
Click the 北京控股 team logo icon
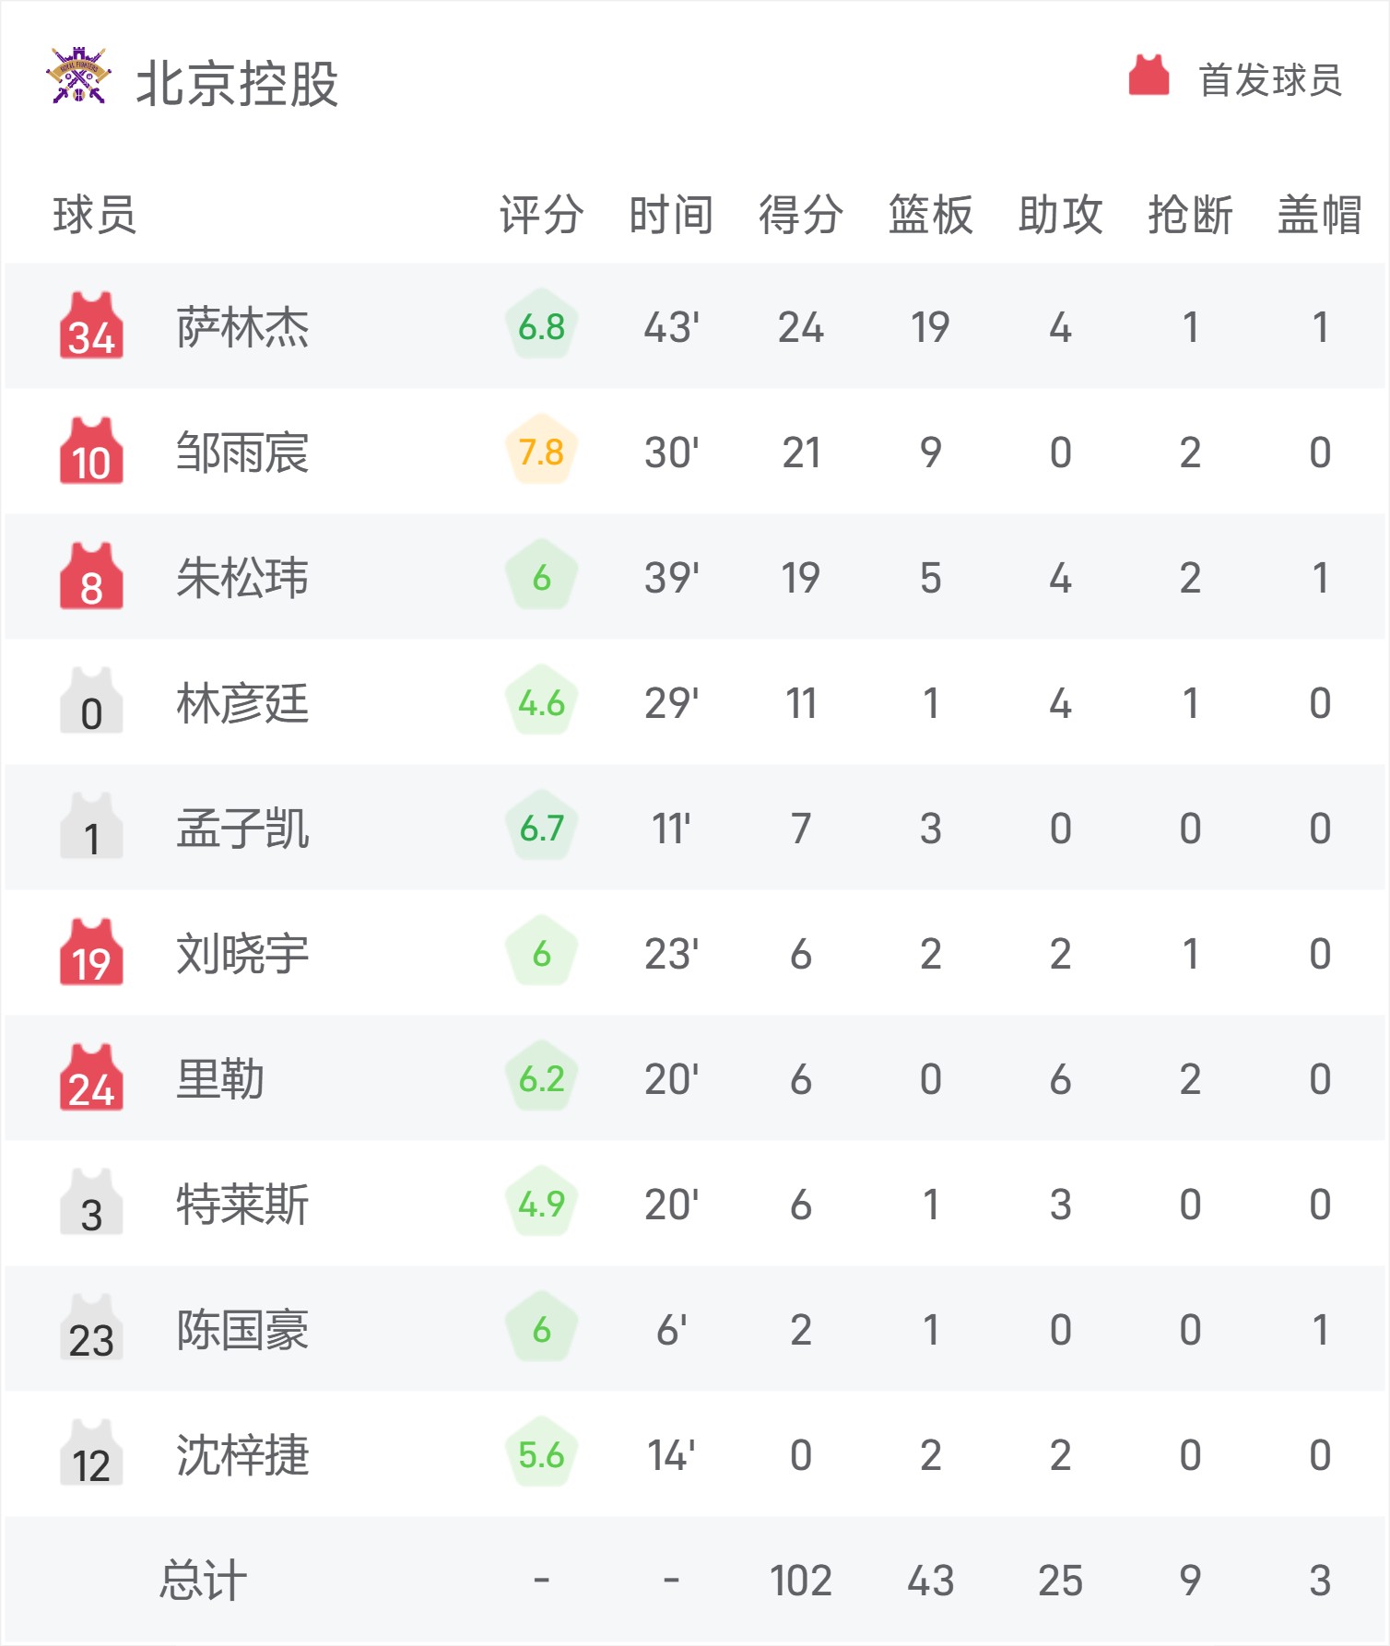tap(78, 76)
